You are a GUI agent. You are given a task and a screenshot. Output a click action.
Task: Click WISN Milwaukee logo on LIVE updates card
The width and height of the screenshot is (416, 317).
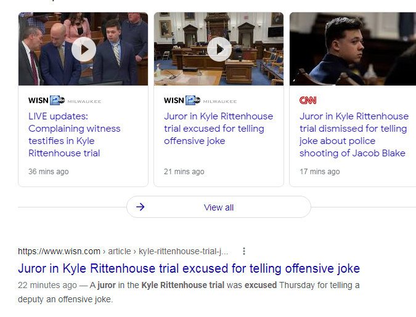[65, 100]
